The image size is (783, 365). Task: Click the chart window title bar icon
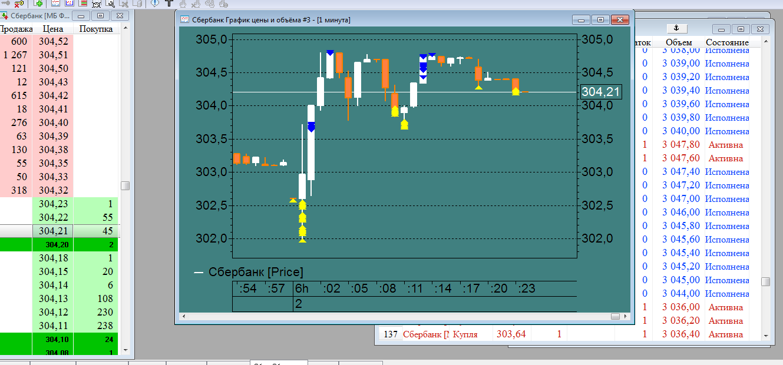(x=184, y=20)
